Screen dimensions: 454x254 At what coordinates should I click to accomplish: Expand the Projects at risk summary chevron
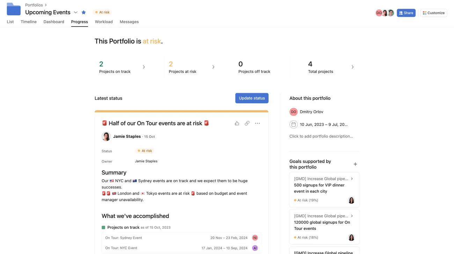[213, 67]
